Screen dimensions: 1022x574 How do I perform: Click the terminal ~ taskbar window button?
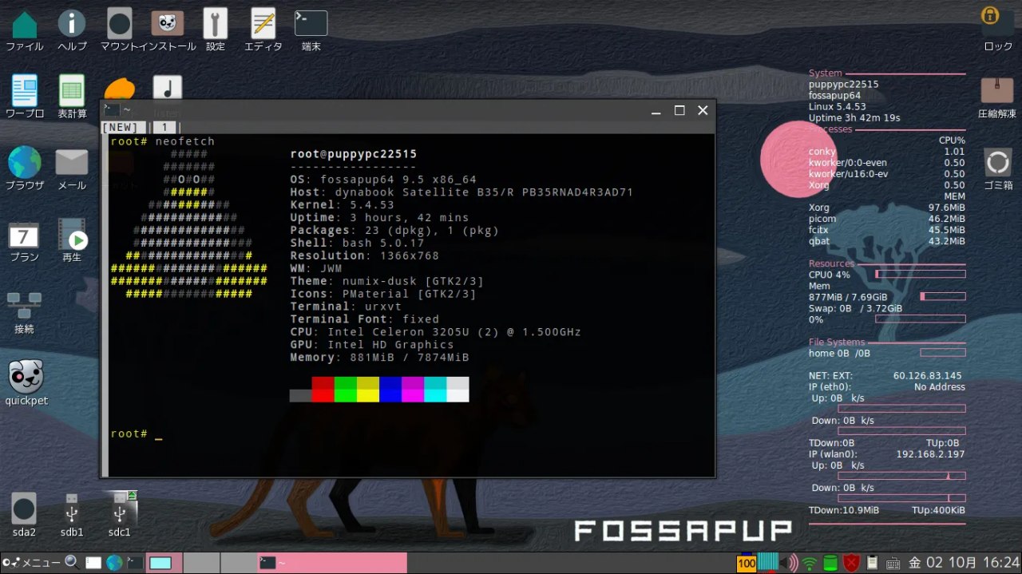(332, 563)
